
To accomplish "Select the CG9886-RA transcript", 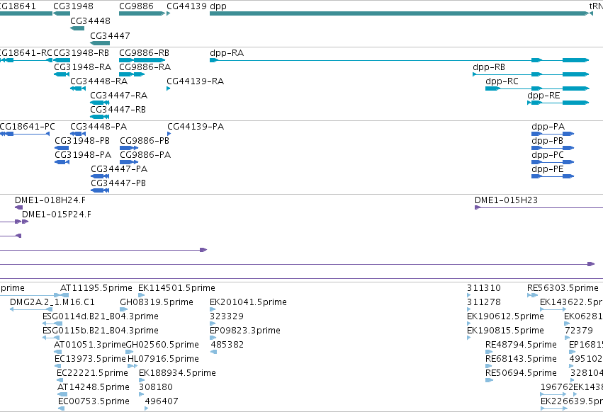I will [x=132, y=74].
